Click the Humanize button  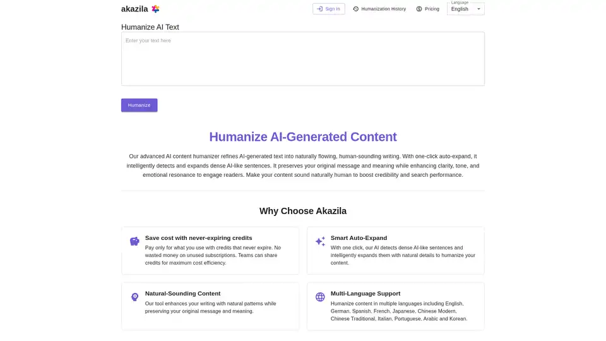tap(139, 105)
